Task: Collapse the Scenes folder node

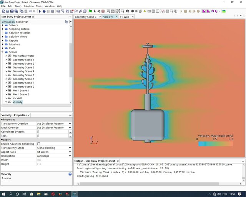Action: (3, 52)
